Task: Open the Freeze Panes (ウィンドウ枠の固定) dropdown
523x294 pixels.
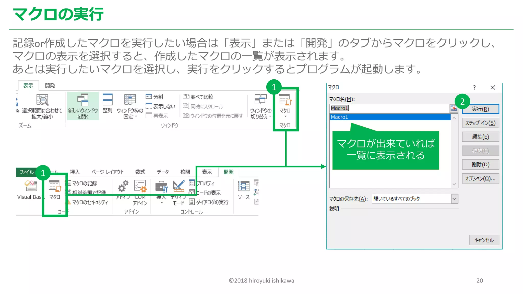Action: coord(130,106)
